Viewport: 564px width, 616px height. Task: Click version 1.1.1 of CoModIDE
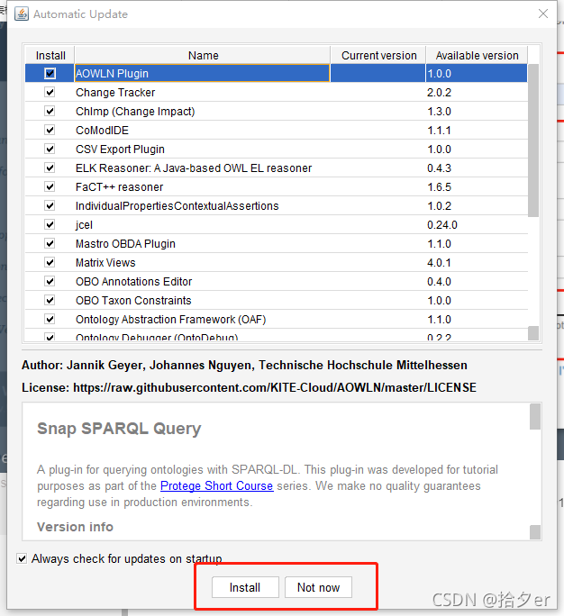pyautogui.click(x=439, y=131)
